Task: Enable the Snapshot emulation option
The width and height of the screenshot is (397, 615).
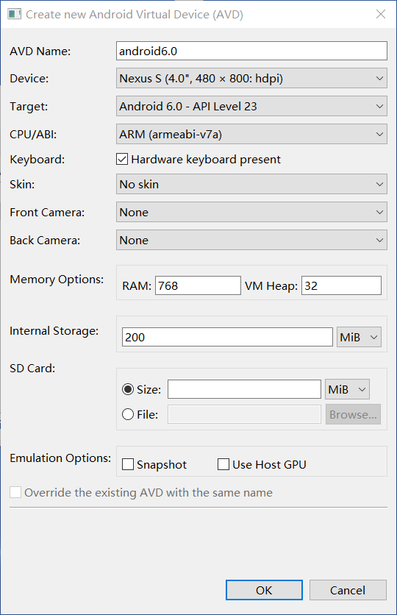Action: [x=128, y=464]
